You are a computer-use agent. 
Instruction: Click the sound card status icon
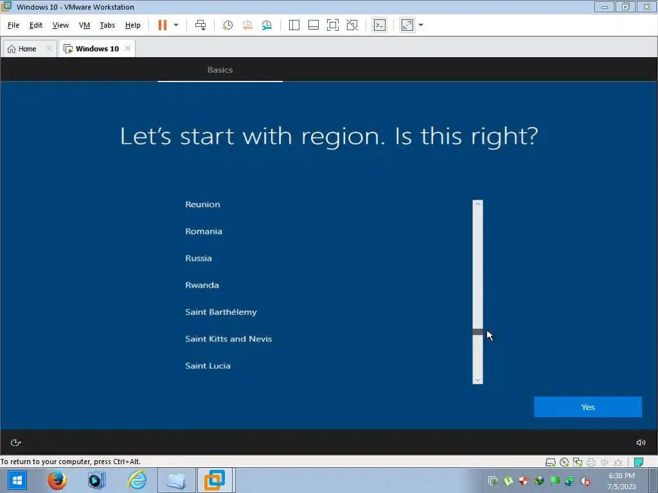pos(604,462)
